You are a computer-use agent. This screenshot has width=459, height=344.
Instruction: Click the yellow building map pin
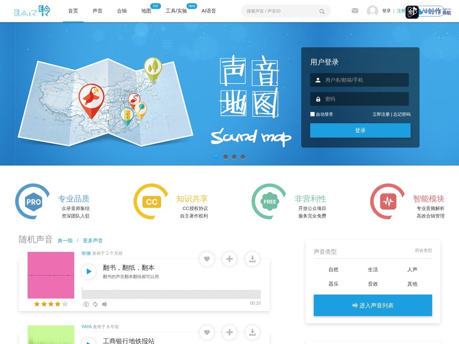pos(127,117)
